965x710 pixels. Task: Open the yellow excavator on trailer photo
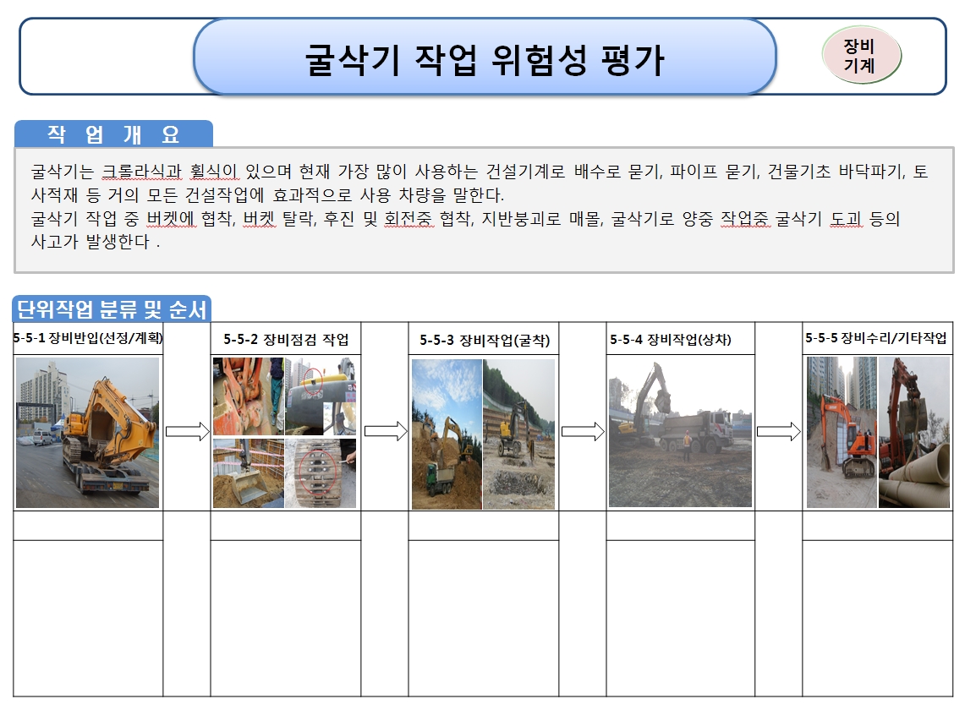[x=87, y=433]
